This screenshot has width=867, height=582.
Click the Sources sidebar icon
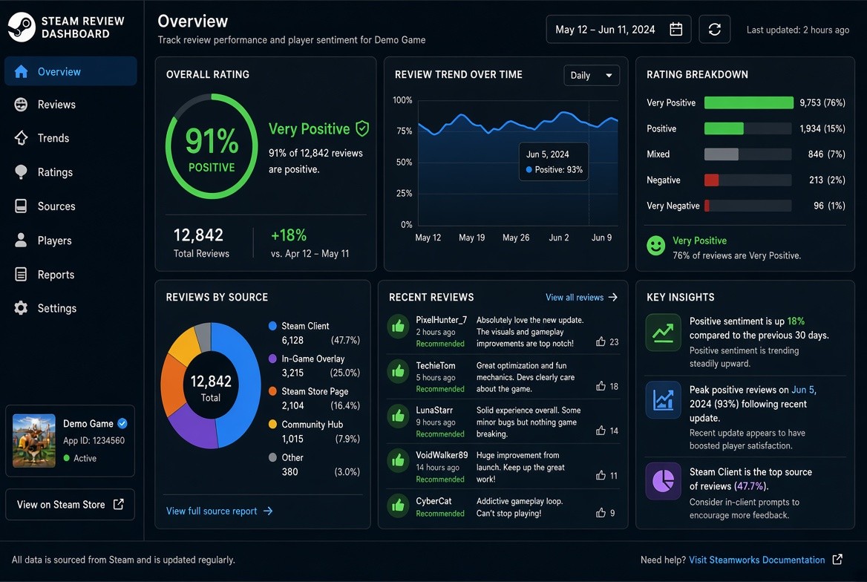pos(21,206)
